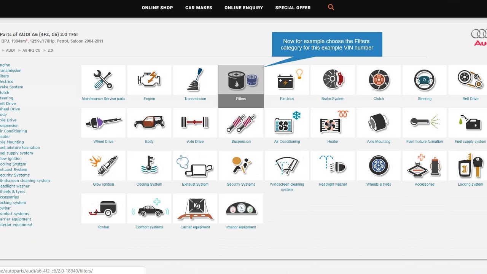
Task: Select the Towbar trailer icon
Action: click(x=103, y=209)
